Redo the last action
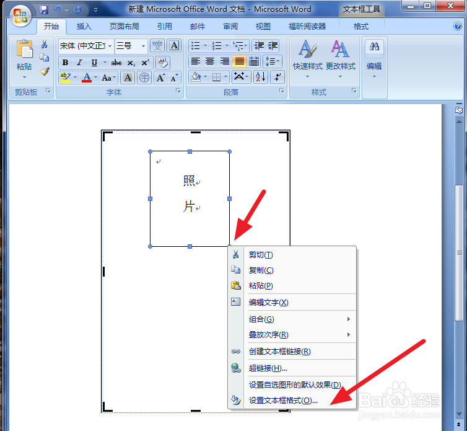Image resolution: width=467 pixels, height=431 pixels. coord(77,10)
